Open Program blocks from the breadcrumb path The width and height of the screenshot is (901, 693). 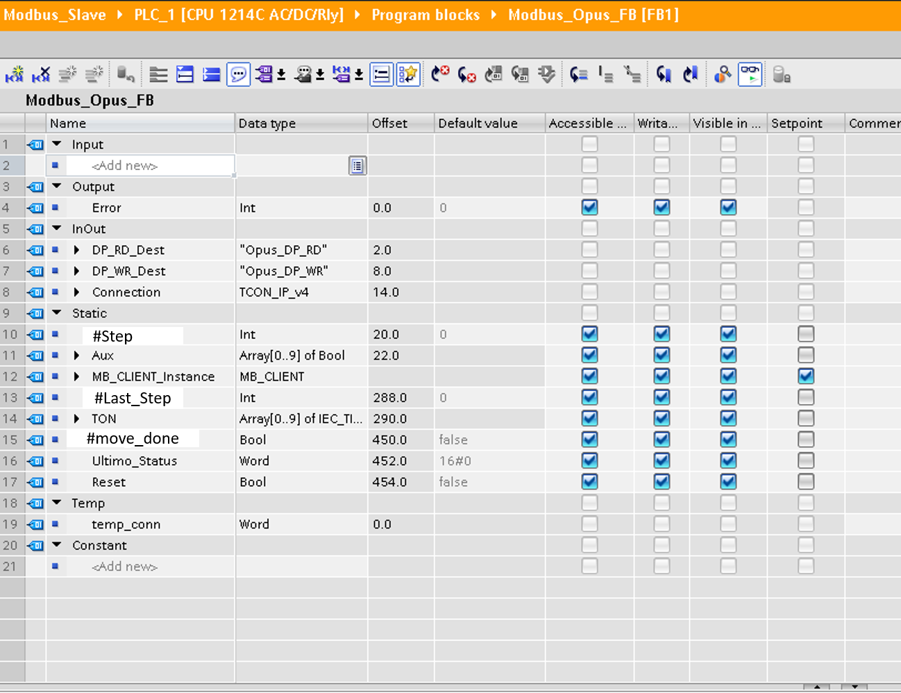click(426, 15)
